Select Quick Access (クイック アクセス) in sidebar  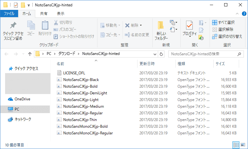[x=23, y=69]
